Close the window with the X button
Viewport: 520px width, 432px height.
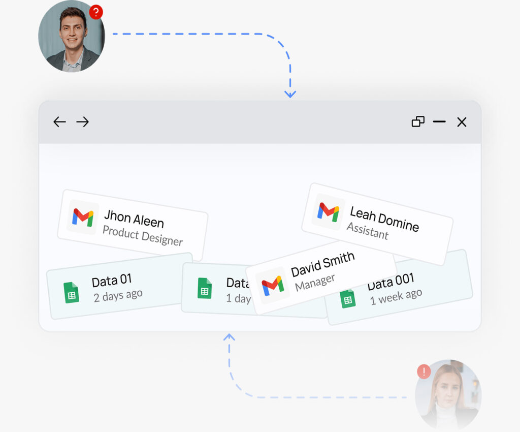tap(462, 122)
